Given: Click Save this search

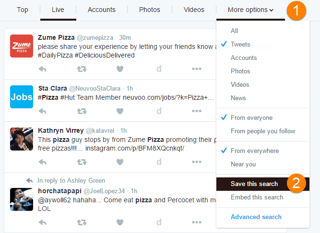Looking at the screenshot, I should click(x=254, y=184).
